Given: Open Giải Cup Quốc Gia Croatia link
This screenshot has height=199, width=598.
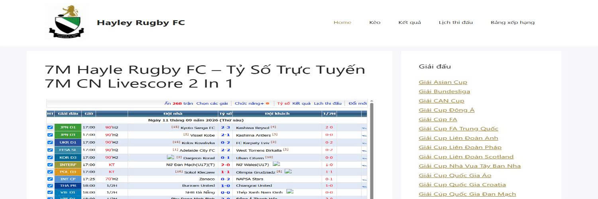Looking at the screenshot, I should (462, 185).
